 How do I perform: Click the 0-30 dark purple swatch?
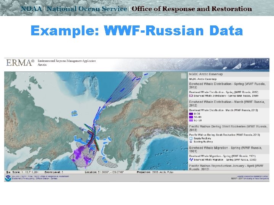(191, 114)
